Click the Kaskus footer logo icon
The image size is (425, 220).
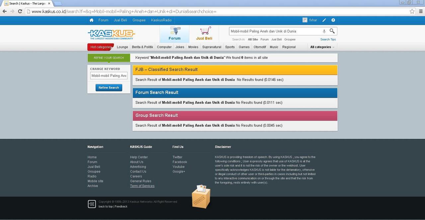click(92, 204)
